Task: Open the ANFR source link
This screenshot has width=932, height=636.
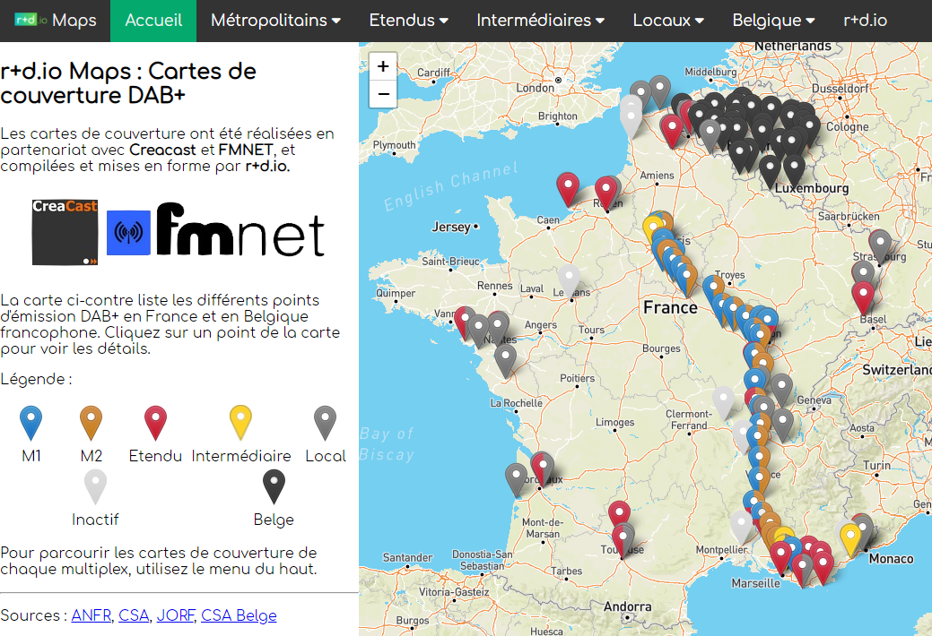Action: (91, 615)
